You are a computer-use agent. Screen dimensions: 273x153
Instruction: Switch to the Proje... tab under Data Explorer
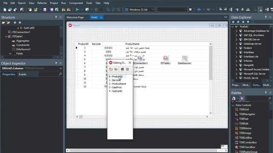pyautogui.click(x=236, y=85)
